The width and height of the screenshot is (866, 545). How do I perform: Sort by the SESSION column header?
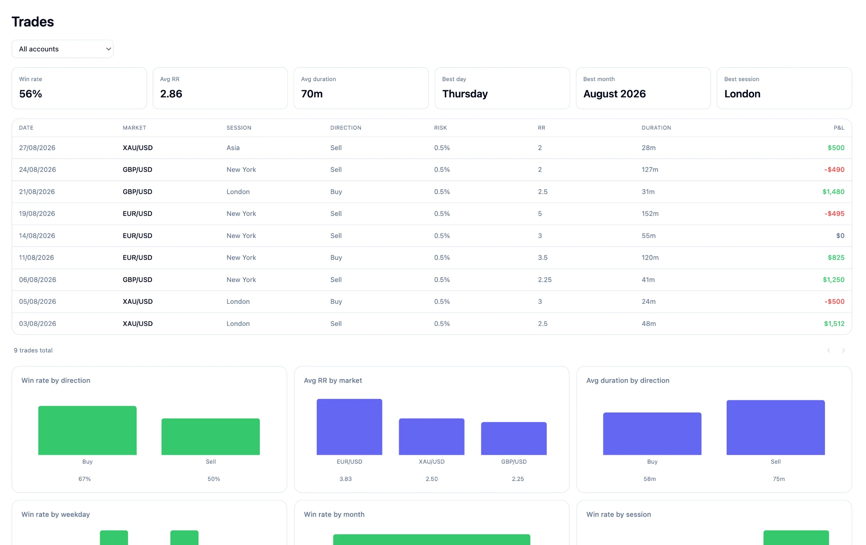click(x=239, y=128)
